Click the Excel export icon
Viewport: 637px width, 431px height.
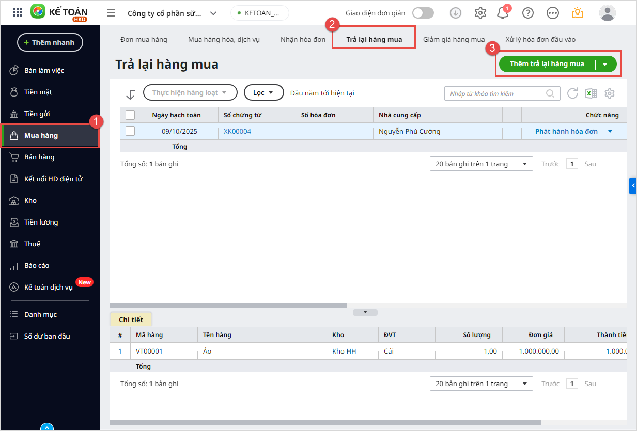click(591, 93)
